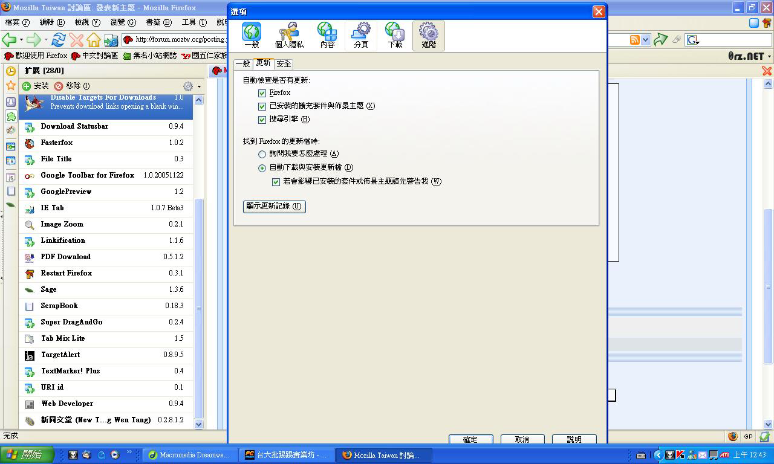Click the Reload page toolbar icon
This screenshot has height=464, width=774.
click(x=59, y=40)
